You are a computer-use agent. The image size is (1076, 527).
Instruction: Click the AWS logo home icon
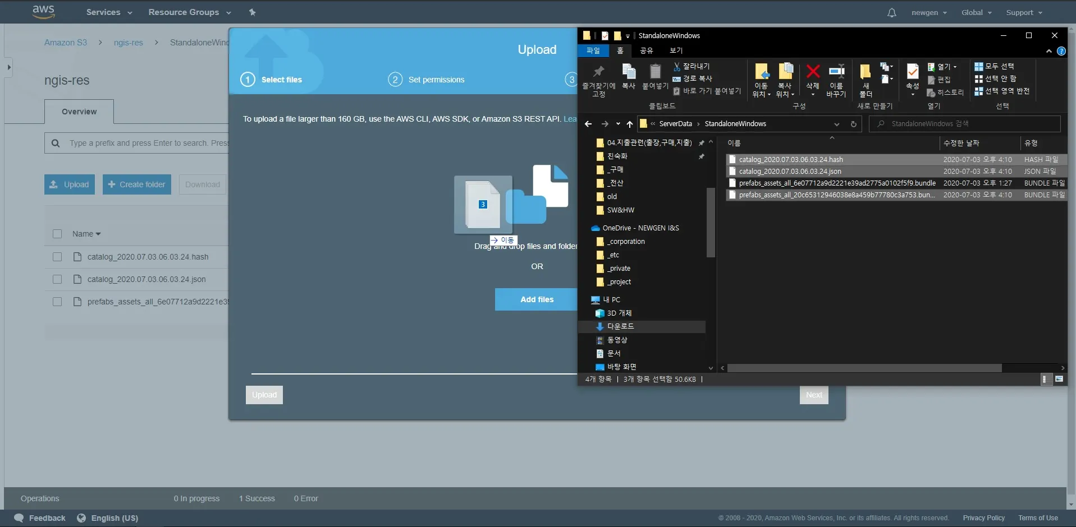click(x=43, y=12)
